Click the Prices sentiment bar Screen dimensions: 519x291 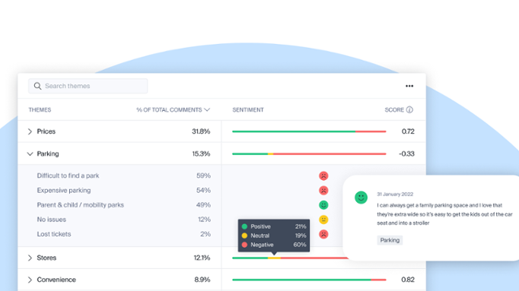(x=309, y=131)
